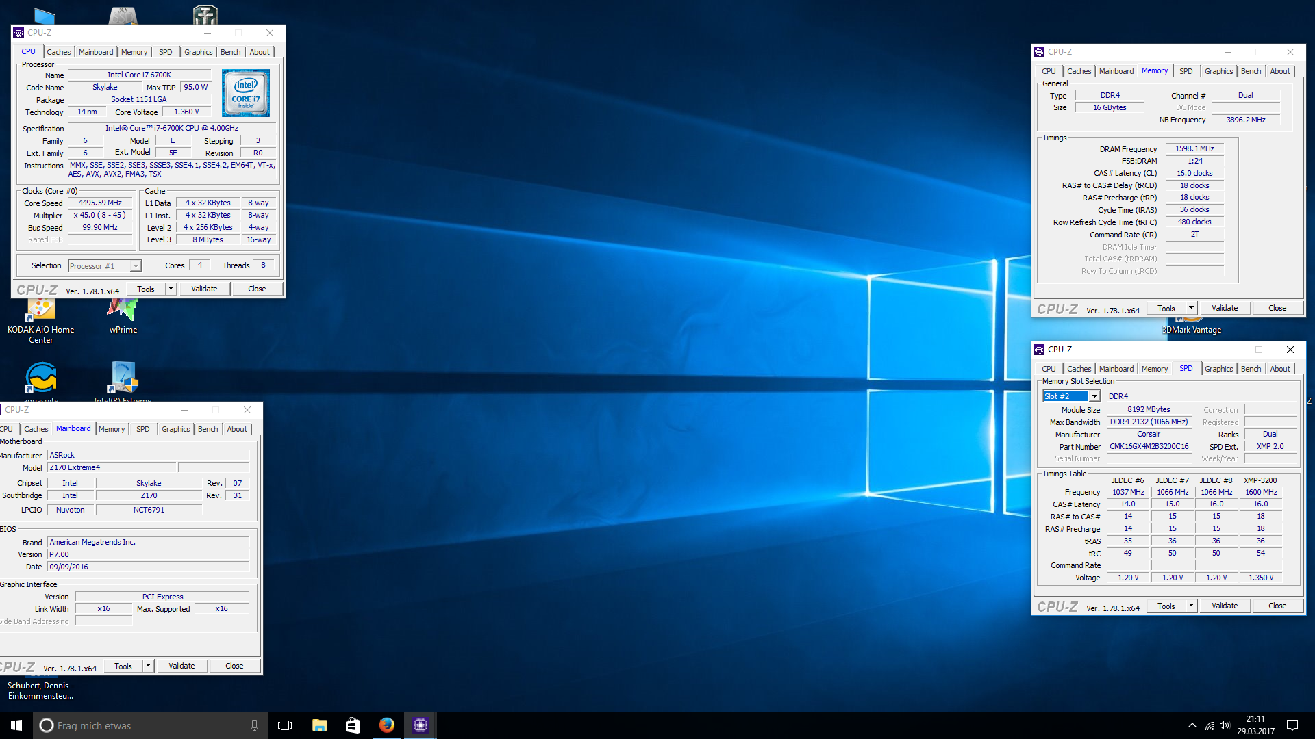Image resolution: width=1315 pixels, height=739 pixels.
Task: Launch File Explorer from the taskbar
Action: click(x=319, y=725)
